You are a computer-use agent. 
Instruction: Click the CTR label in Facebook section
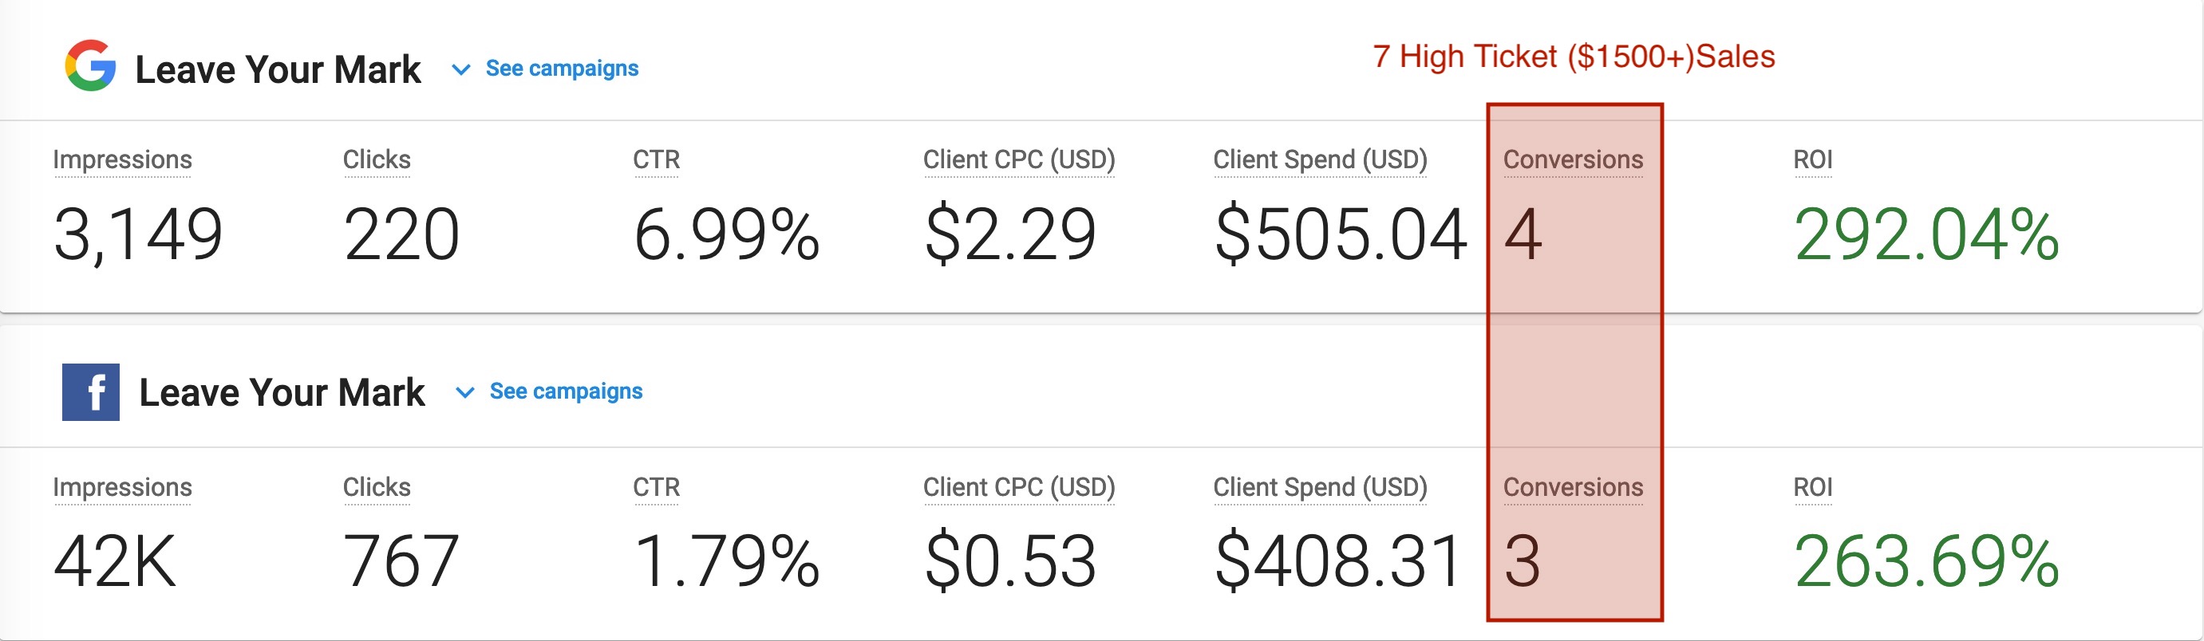point(656,487)
